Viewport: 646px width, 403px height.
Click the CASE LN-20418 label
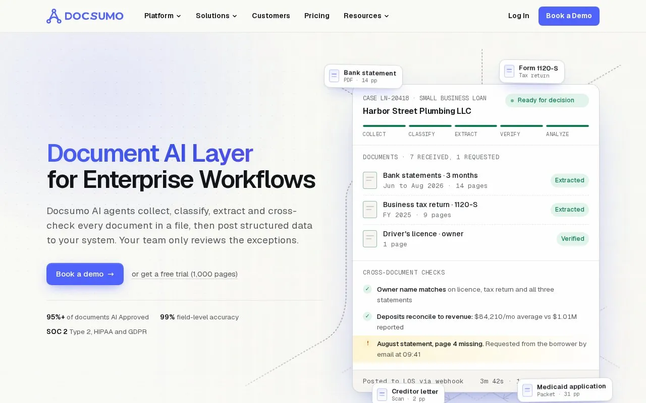coord(386,98)
